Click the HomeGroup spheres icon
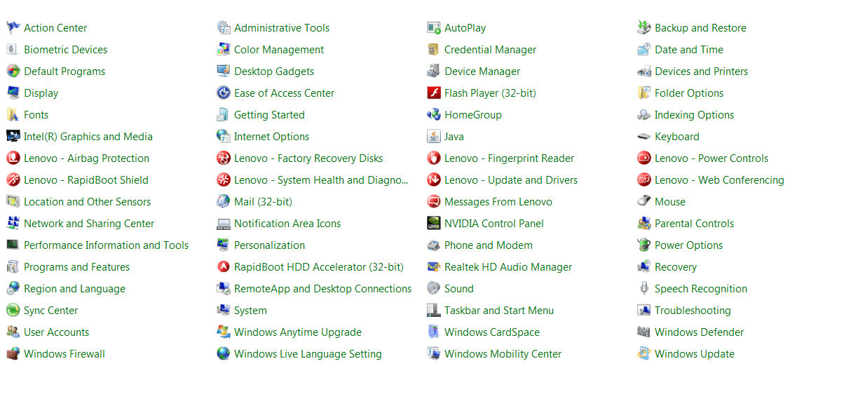Viewport: 865px width, 394px height. [x=434, y=115]
